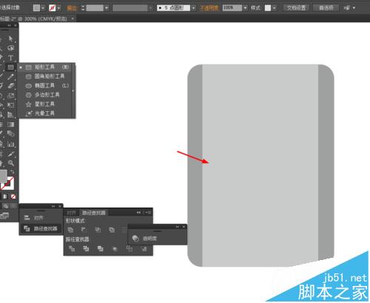Image resolution: width=370 pixels, height=303 pixels.
Task: Click the Crop pathfinder icon
Action: pyautogui.click(x=115, y=249)
